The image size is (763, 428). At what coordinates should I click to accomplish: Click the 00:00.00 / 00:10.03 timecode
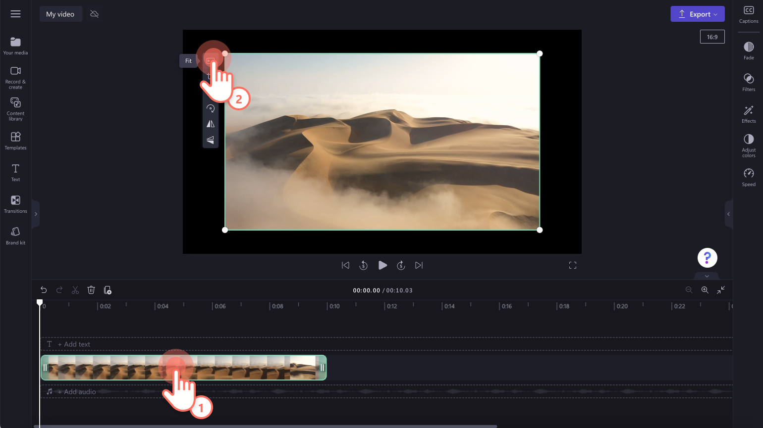point(382,290)
